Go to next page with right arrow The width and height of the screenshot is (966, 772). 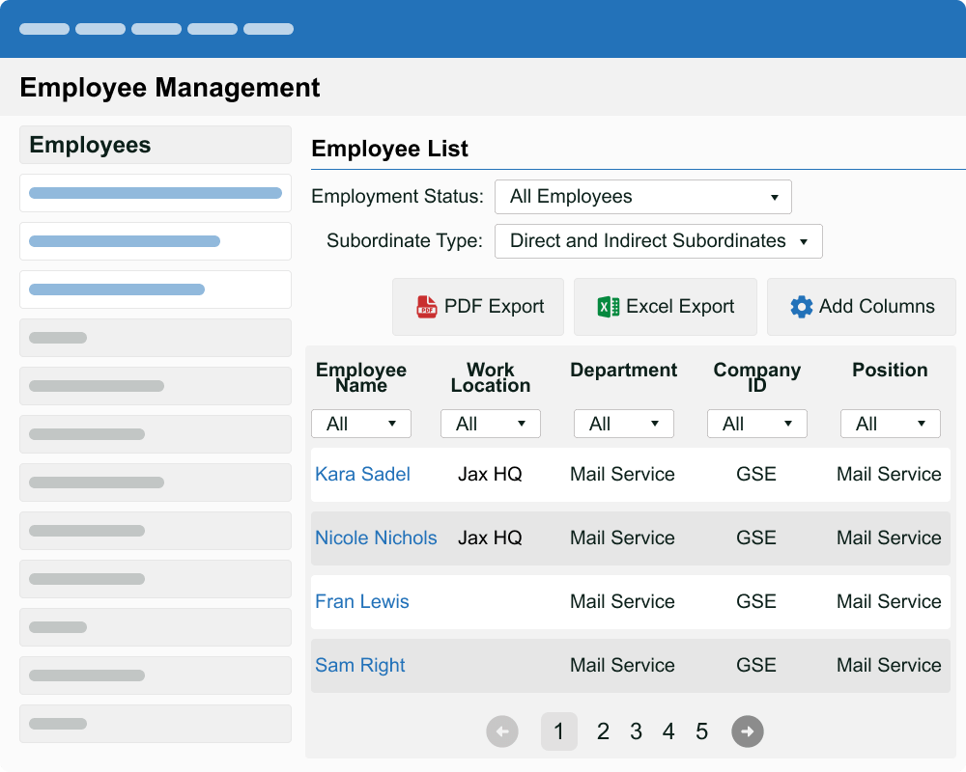747,731
